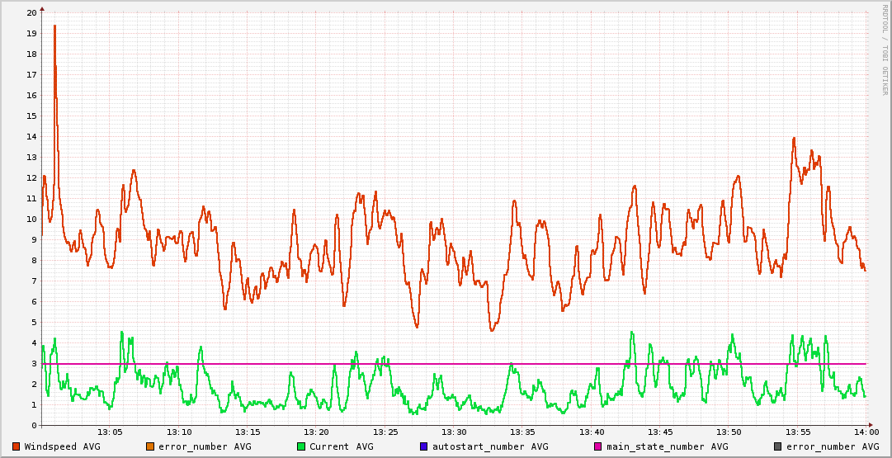Click the 13:05 time axis label
The height and width of the screenshot is (458, 892).
click(110, 432)
